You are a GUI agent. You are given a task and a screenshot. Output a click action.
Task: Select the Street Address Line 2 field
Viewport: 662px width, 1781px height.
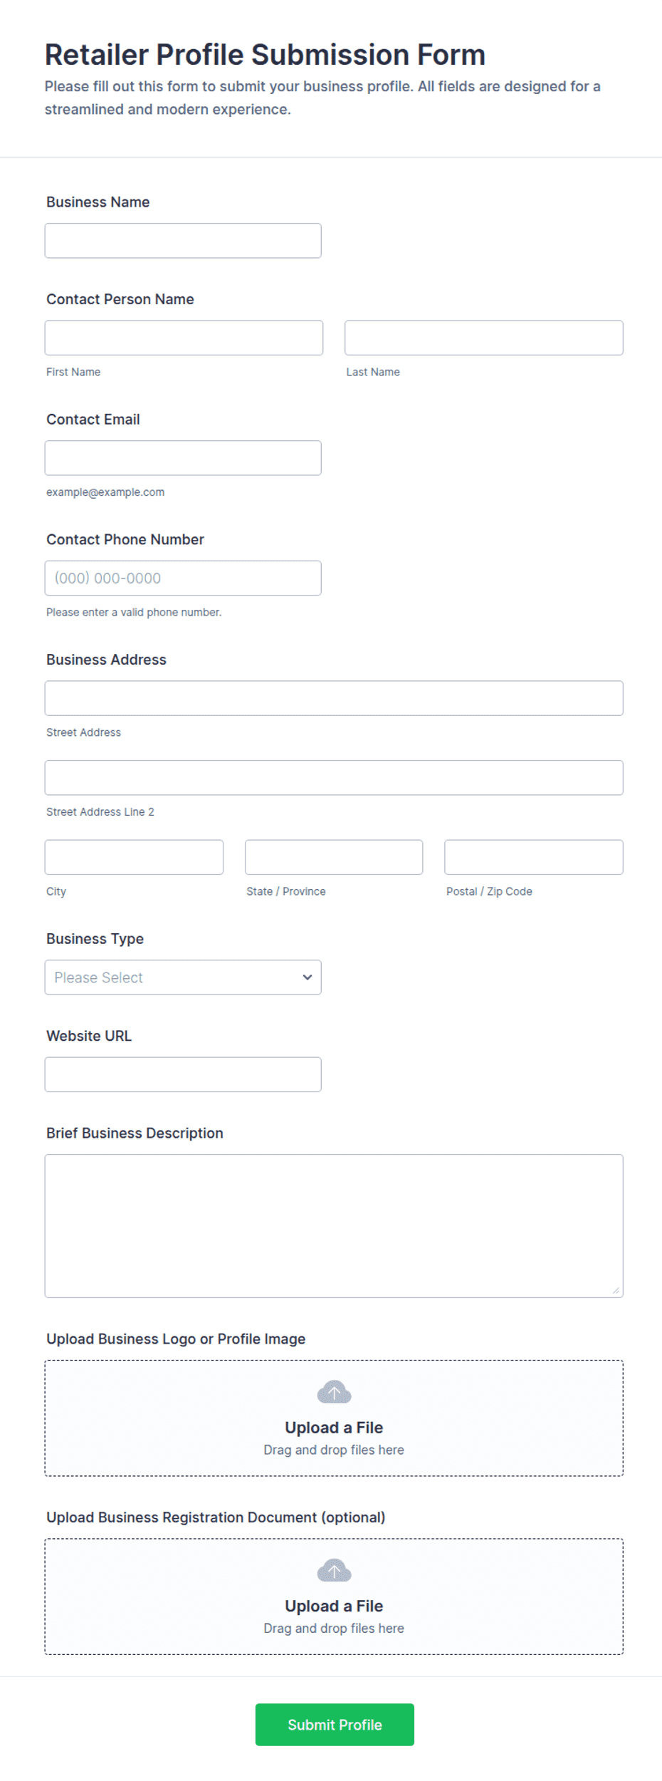[x=334, y=777]
